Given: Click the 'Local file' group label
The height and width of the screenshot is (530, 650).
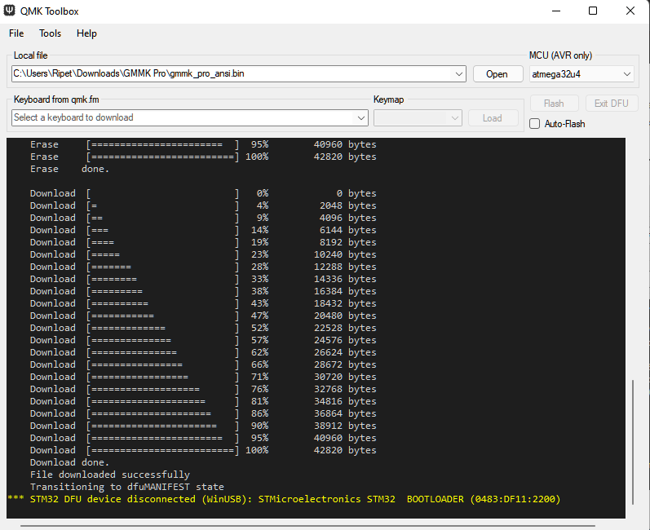Looking at the screenshot, I should click(31, 55).
